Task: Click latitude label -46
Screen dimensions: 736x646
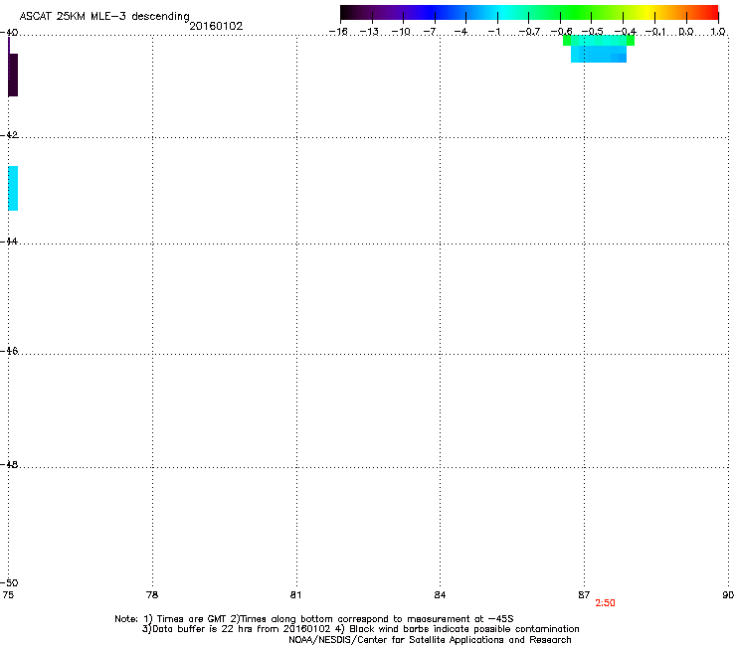Action: [9, 351]
